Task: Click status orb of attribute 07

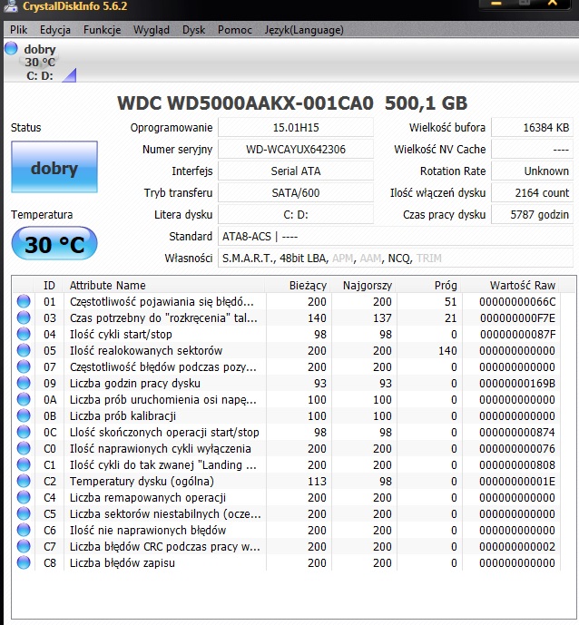Action: click(x=24, y=366)
